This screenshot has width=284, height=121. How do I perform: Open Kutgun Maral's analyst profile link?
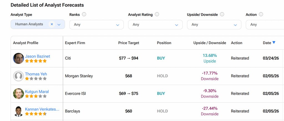pyautogui.click(x=37, y=91)
